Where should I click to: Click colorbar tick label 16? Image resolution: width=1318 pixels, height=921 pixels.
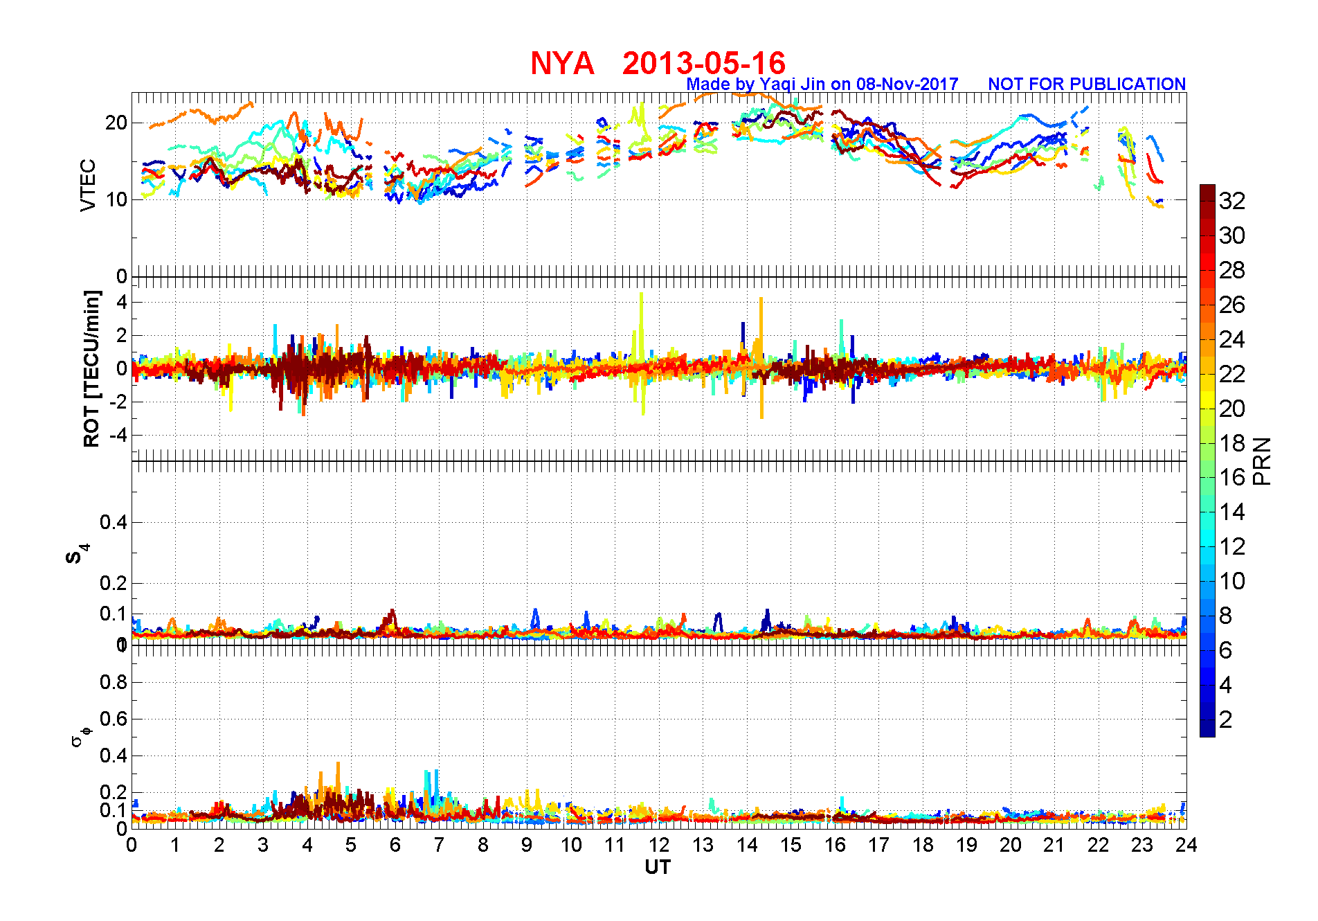pos(1232,477)
